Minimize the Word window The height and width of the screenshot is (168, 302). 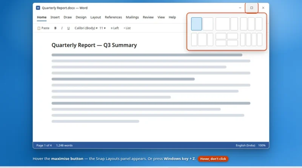[240, 8]
